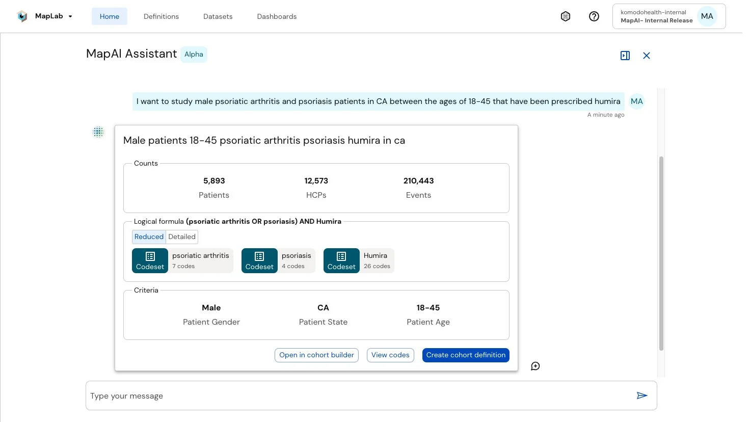
Task: Click the cohort title heading text
Action: [264, 141]
